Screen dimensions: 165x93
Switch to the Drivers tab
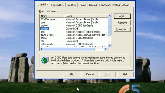(82, 5)
